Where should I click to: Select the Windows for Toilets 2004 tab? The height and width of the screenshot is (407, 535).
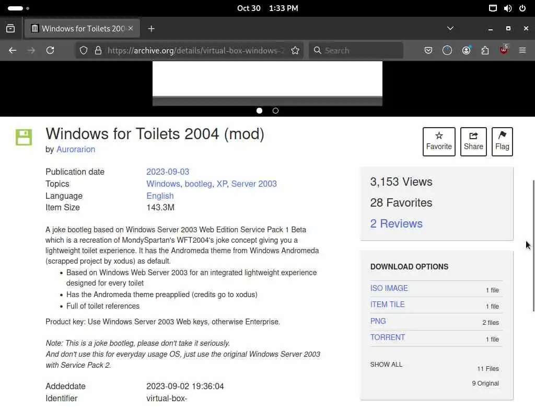82,28
